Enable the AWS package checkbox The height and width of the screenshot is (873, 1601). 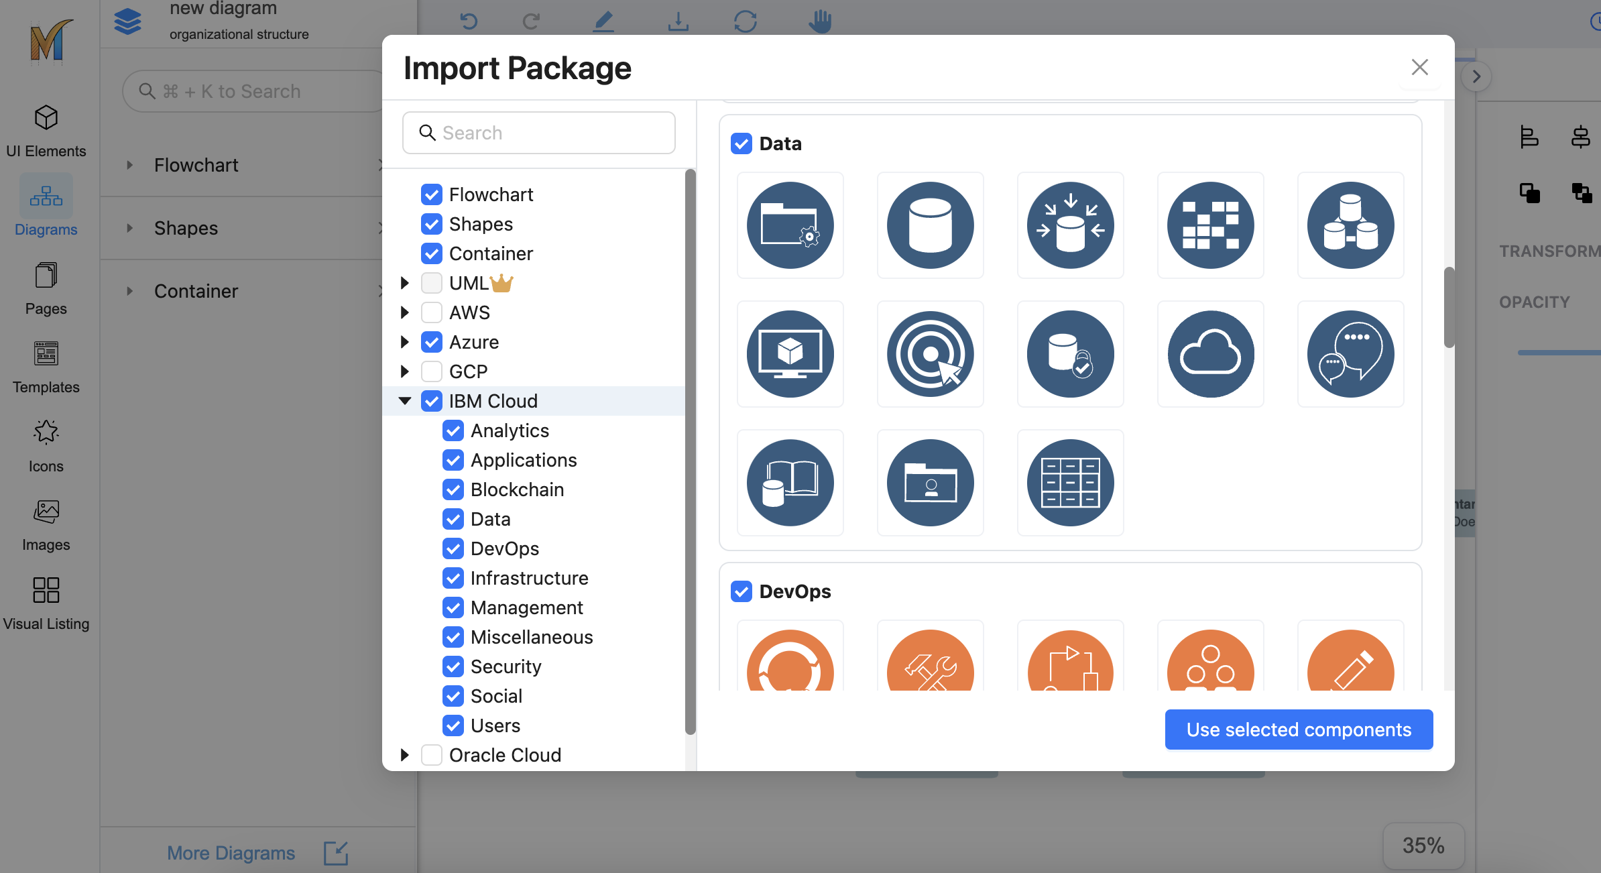point(432,312)
